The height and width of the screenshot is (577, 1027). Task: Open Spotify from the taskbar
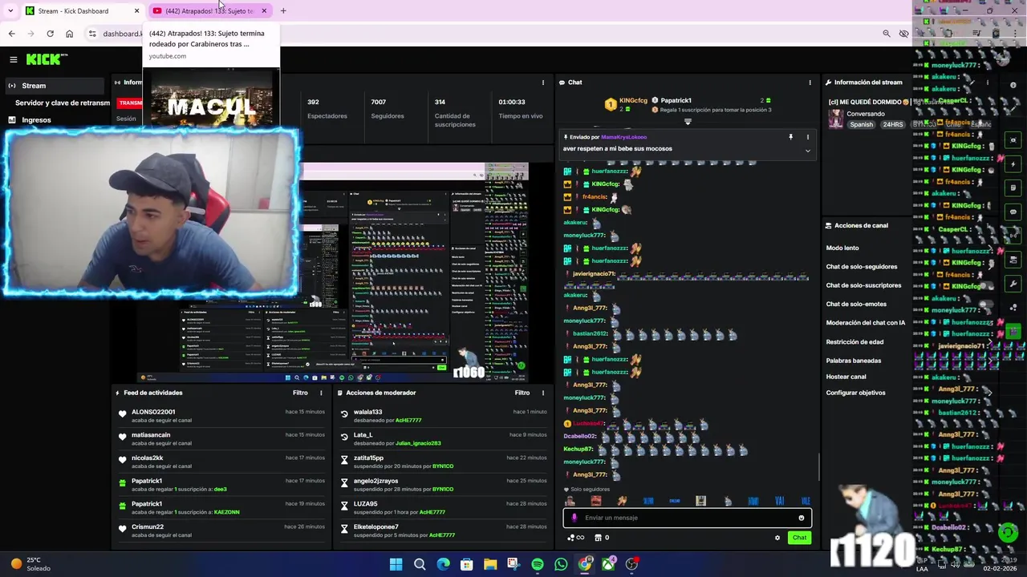coord(538,564)
